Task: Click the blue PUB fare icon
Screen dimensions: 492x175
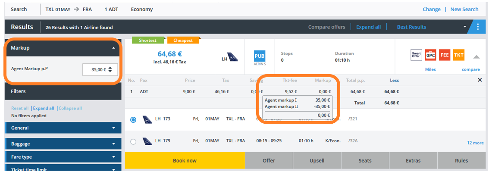Action: click(x=260, y=56)
